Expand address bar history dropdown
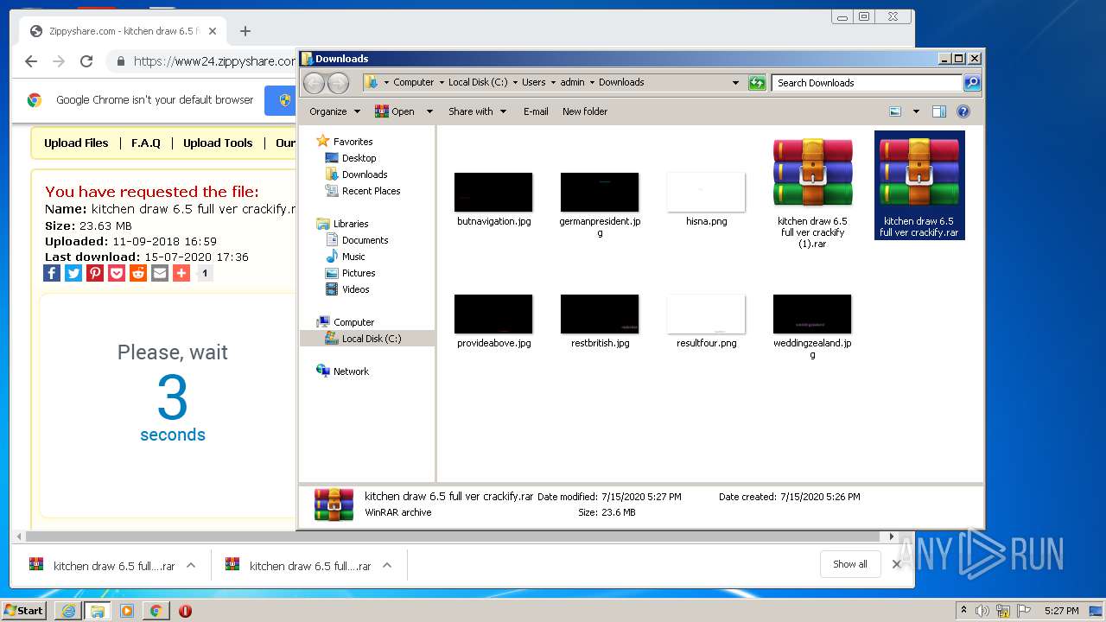This screenshot has width=1106, height=622. click(x=735, y=83)
